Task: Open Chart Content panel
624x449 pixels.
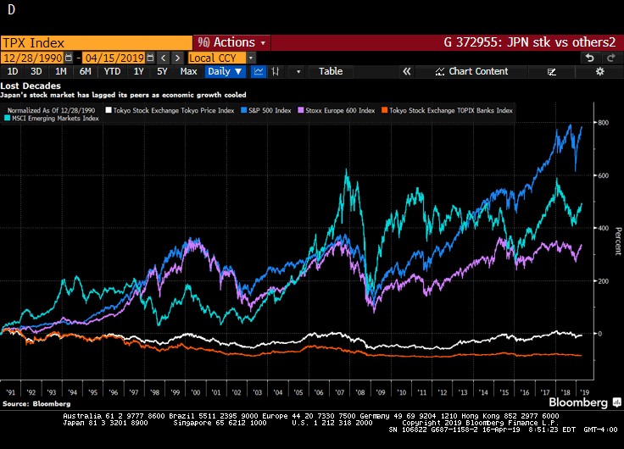Action: click(x=471, y=71)
